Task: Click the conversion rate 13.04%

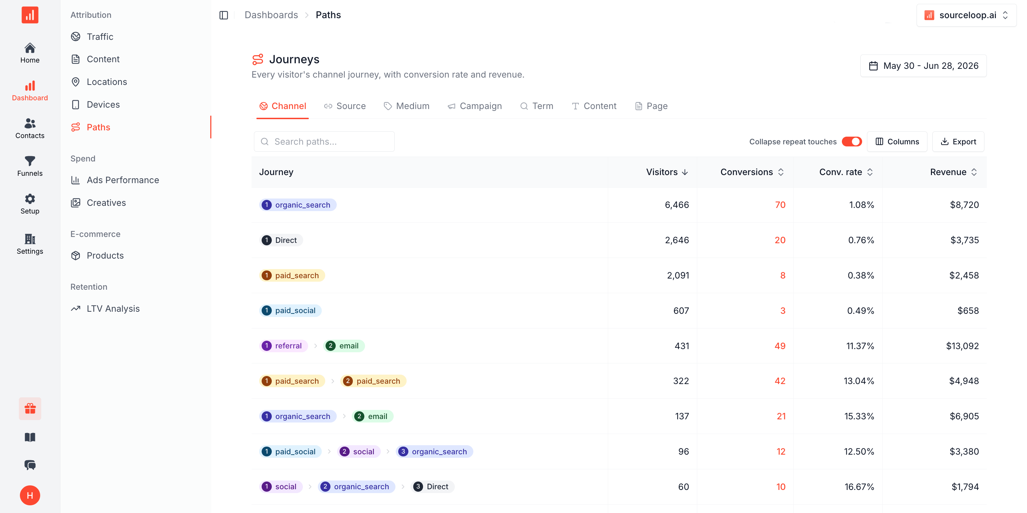Action: click(x=859, y=381)
